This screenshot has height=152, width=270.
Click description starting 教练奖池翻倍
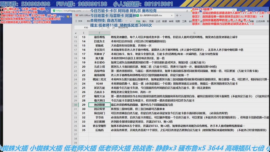pyautogui.click(x=174, y=37)
